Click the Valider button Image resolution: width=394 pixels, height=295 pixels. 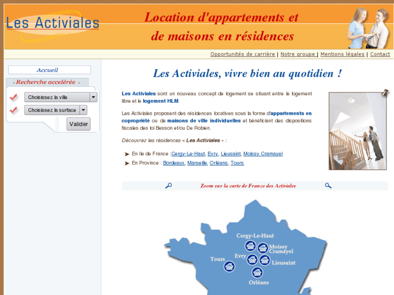click(x=79, y=124)
